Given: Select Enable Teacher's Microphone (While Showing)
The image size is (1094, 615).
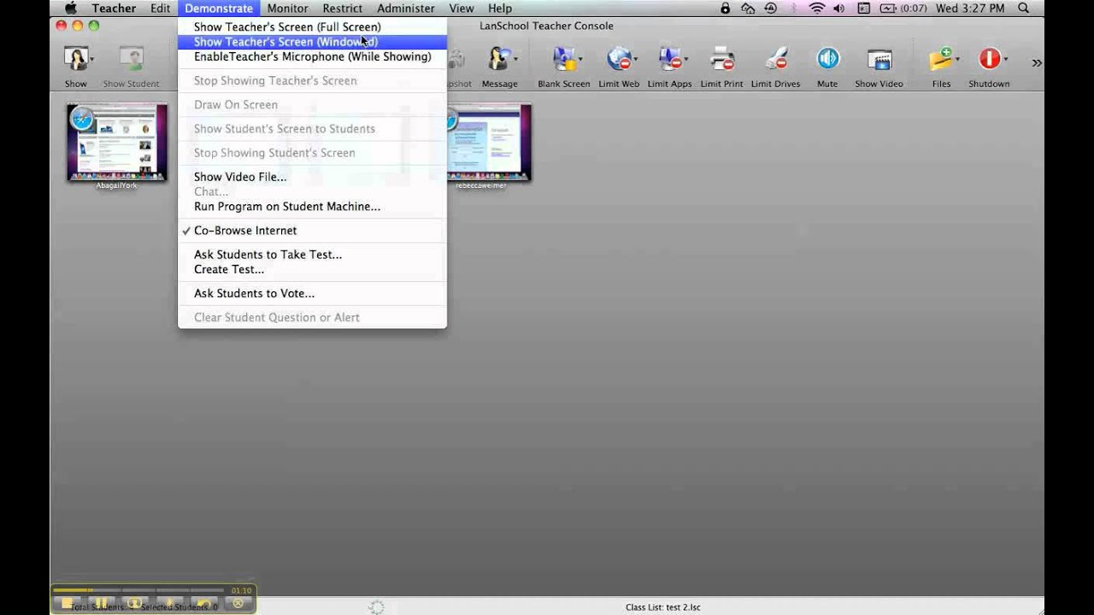Looking at the screenshot, I should click(312, 56).
